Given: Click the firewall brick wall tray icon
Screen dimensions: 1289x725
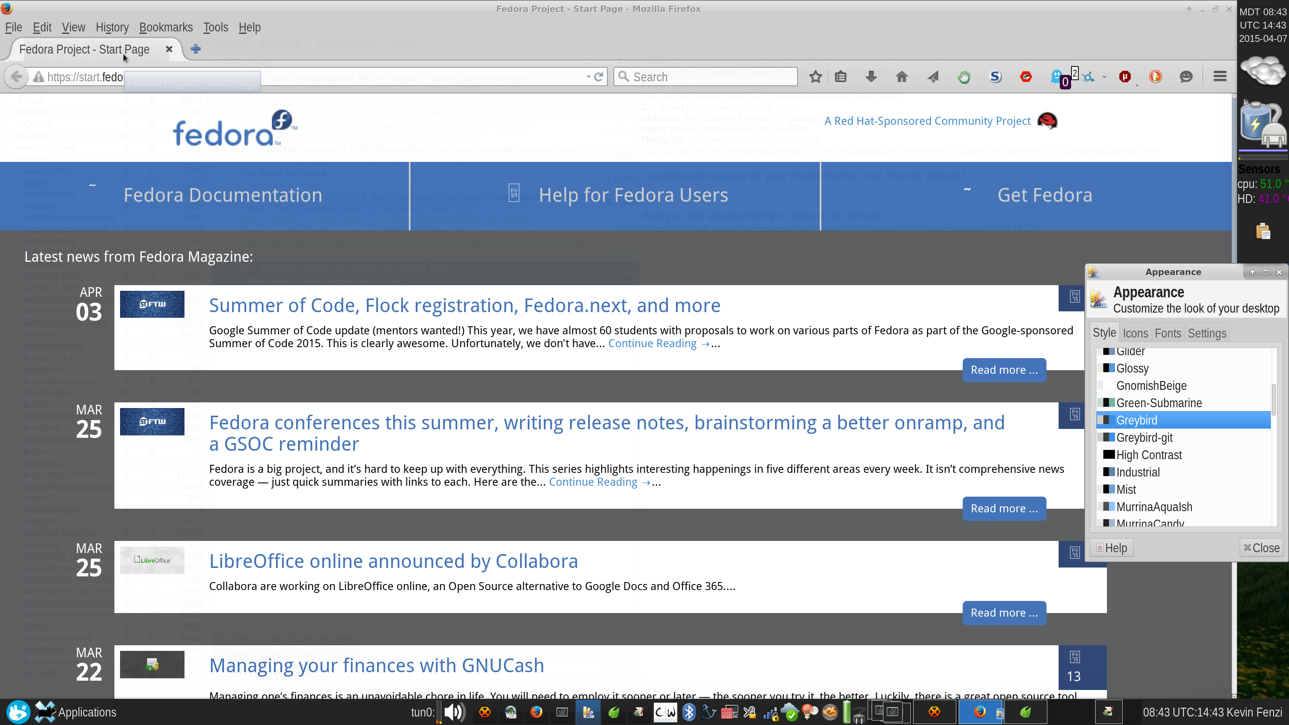Looking at the screenshot, I should [729, 712].
